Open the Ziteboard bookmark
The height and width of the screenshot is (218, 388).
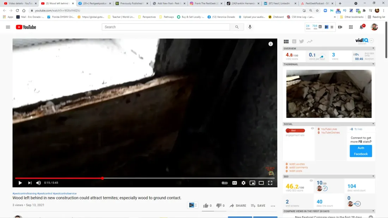pos(276,17)
